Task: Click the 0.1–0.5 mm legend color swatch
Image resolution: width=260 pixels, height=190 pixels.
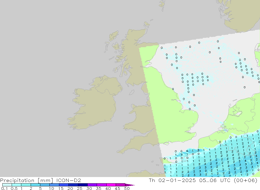Action: click(x=7, y=185)
